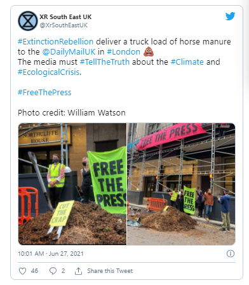Open the #London hashtag
The image size is (249, 285).
[x=123, y=51]
